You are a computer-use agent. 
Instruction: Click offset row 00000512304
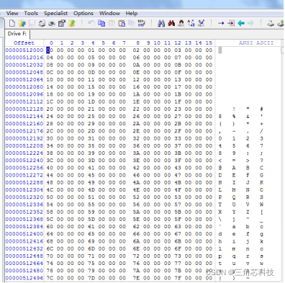(x=24, y=190)
